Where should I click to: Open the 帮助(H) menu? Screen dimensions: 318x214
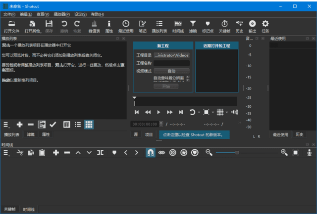point(98,14)
